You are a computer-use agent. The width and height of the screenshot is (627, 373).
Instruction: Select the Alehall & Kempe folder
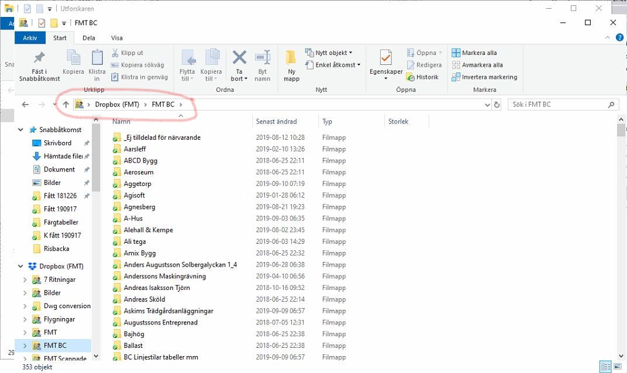point(149,230)
